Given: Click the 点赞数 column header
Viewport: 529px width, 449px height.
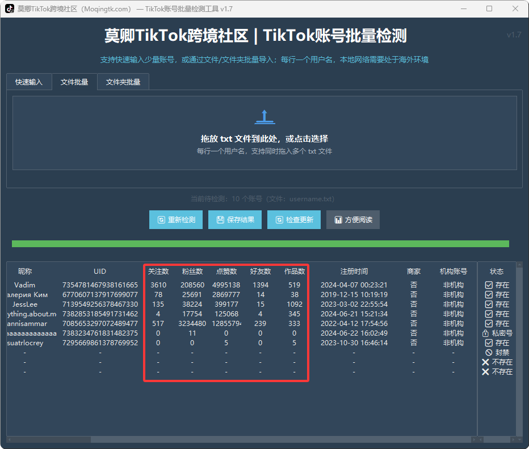Looking at the screenshot, I should tap(226, 272).
